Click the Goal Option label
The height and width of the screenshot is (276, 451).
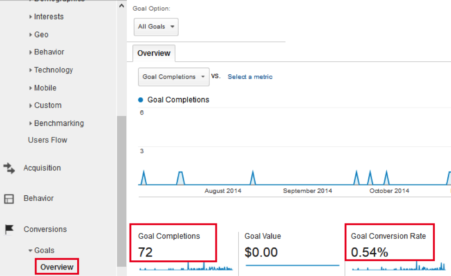pyautogui.click(x=151, y=9)
